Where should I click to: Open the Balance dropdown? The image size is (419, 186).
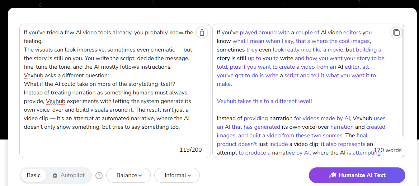tap(128, 175)
